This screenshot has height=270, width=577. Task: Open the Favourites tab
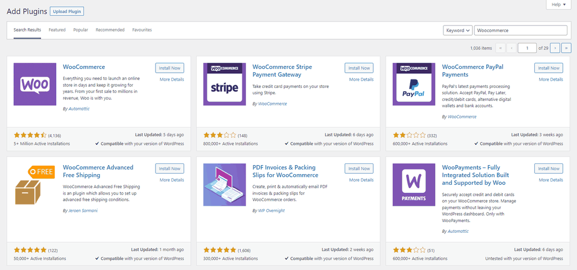(142, 30)
